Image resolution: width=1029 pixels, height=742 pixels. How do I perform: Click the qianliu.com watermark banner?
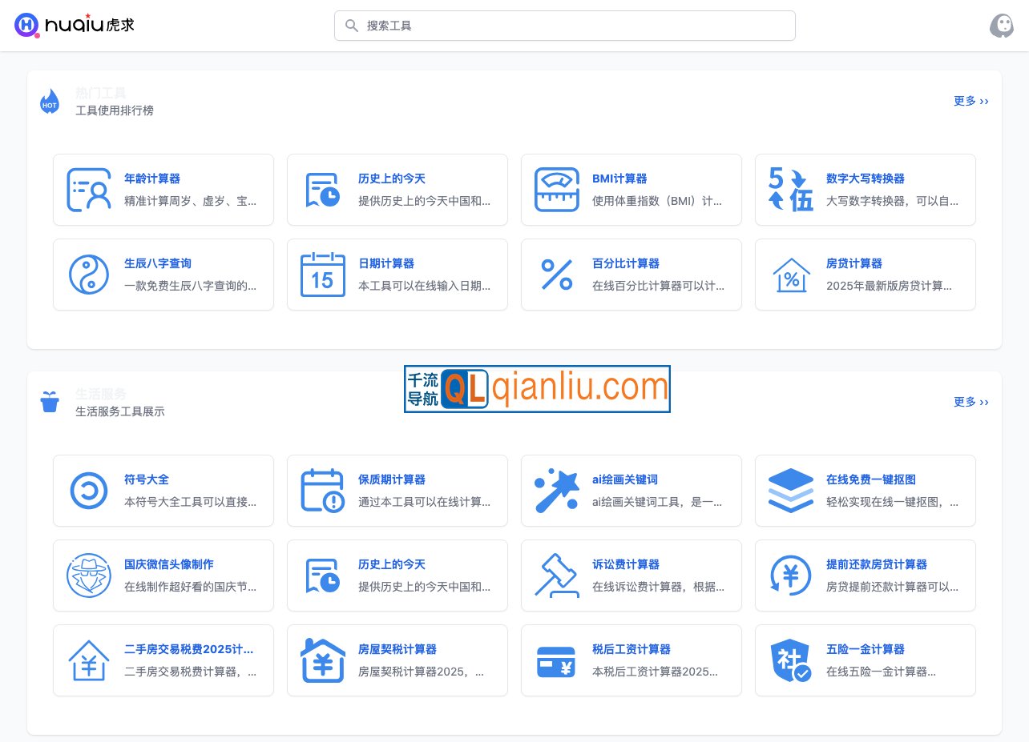tap(537, 388)
